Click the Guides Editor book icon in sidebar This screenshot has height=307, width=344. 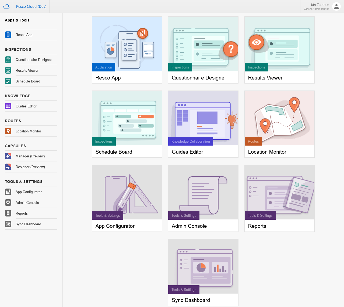point(8,106)
